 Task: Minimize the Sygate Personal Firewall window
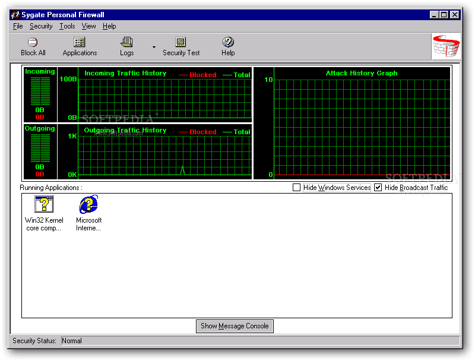pyautogui.click(x=434, y=14)
